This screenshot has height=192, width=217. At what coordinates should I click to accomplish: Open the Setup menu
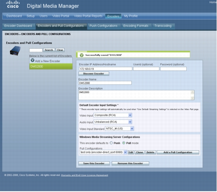pyautogui.click(x=31, y=16)
